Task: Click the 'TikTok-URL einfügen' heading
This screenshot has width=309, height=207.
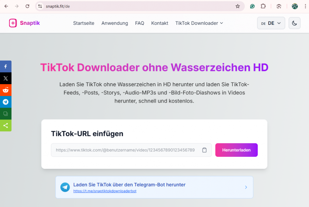Action: (87, 134)
